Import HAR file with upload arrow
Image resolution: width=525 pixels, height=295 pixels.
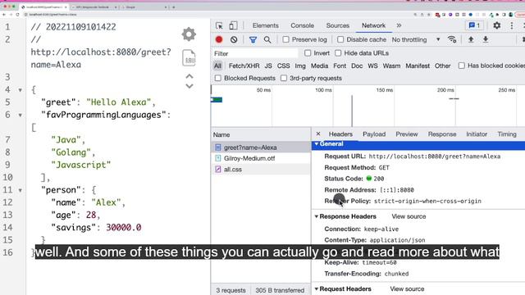click(x=471, y=39)
